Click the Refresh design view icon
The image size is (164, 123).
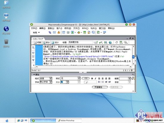coord(117,42)
